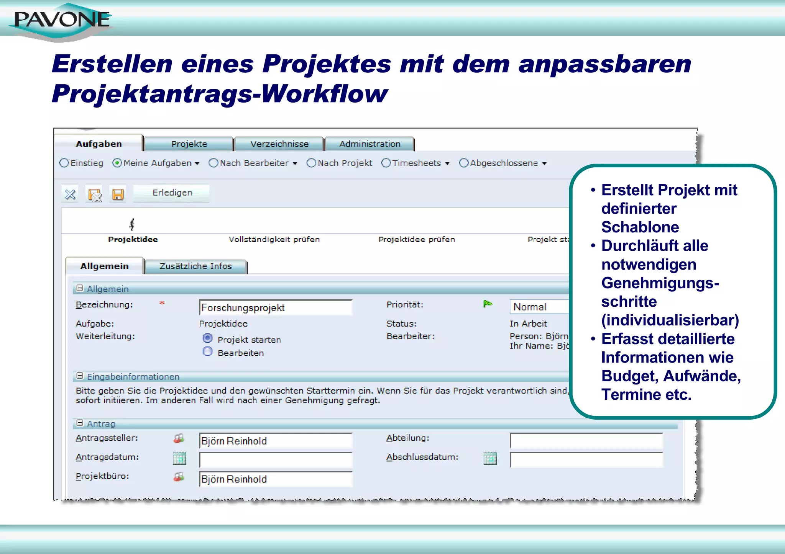Choose the Projekt starten forwarding option
This screenshot has width=785, height=554.
[207, 338]
